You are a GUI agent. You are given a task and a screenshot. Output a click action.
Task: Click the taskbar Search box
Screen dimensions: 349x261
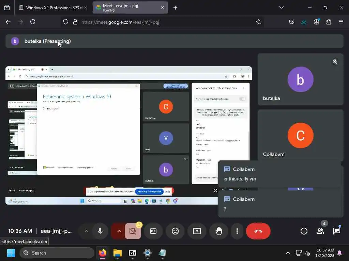57,253
